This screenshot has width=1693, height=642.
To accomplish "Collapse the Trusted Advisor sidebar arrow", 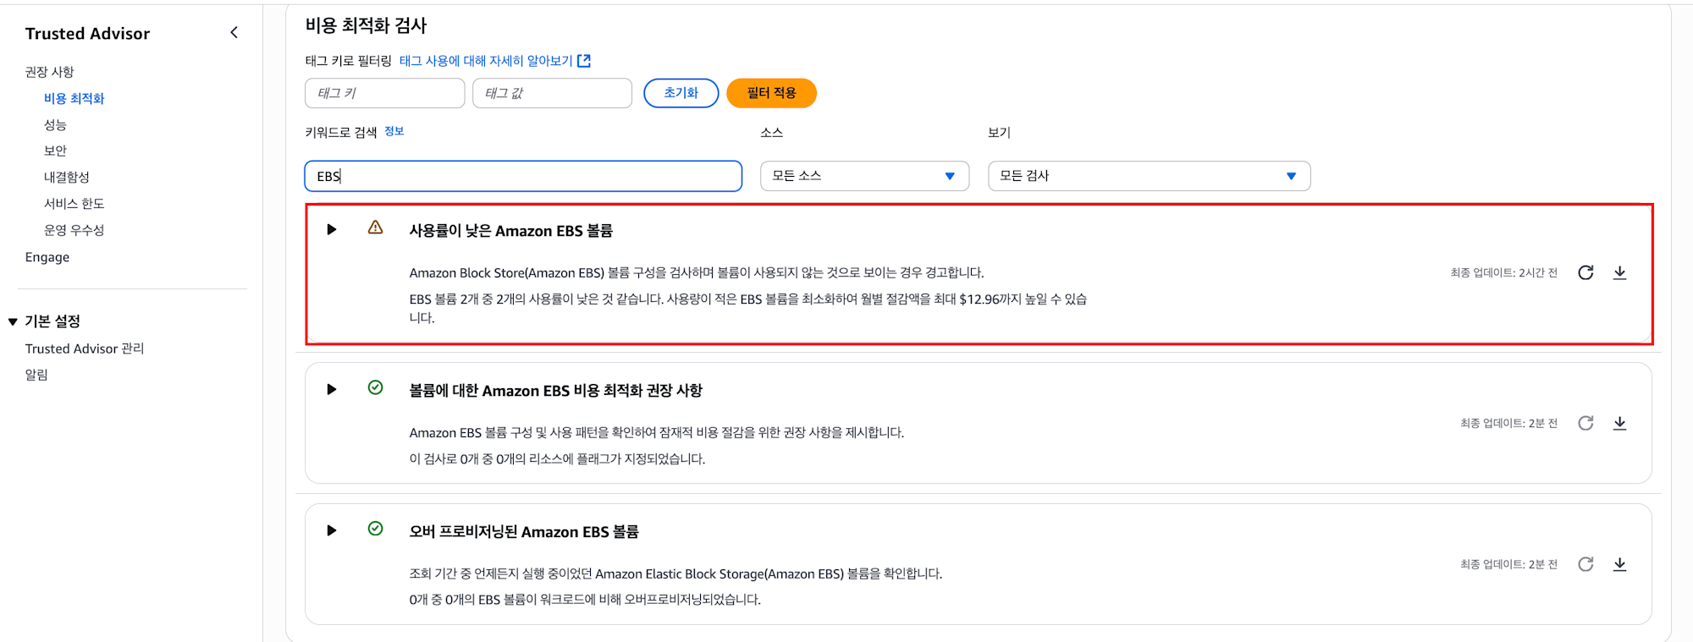I will (234, 33).
